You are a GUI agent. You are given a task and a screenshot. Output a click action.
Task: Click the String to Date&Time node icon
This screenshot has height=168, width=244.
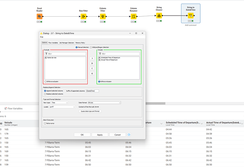(190, 16)
